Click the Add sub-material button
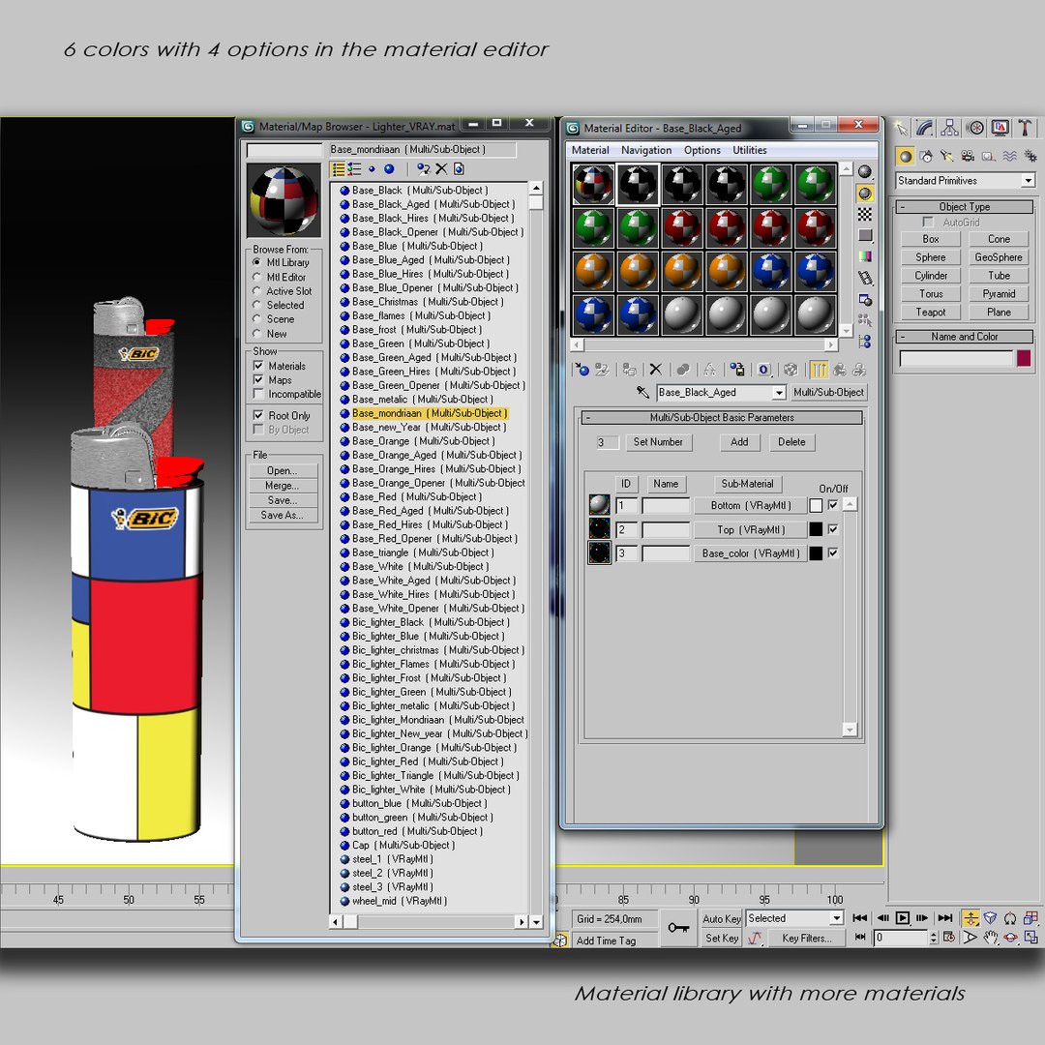The height and width of the screenshot is (1045, 1045). pos(739,442)
